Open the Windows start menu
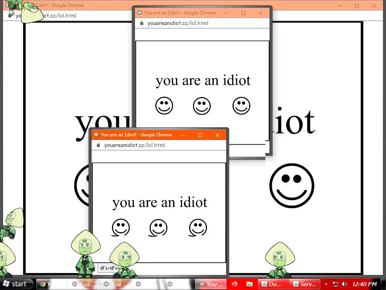 pos(16,284)
